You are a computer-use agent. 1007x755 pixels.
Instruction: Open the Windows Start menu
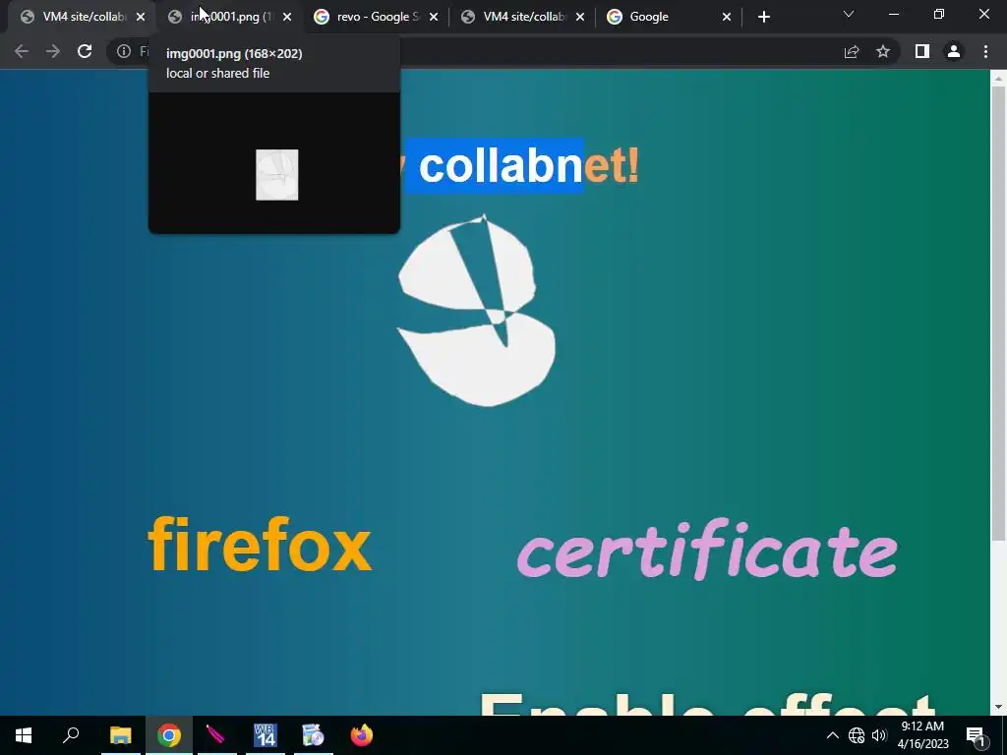pos(24,735)
